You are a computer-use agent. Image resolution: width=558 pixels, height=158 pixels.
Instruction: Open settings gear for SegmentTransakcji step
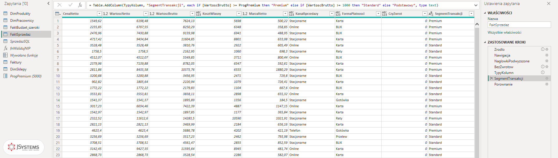[x=547, y=78]
